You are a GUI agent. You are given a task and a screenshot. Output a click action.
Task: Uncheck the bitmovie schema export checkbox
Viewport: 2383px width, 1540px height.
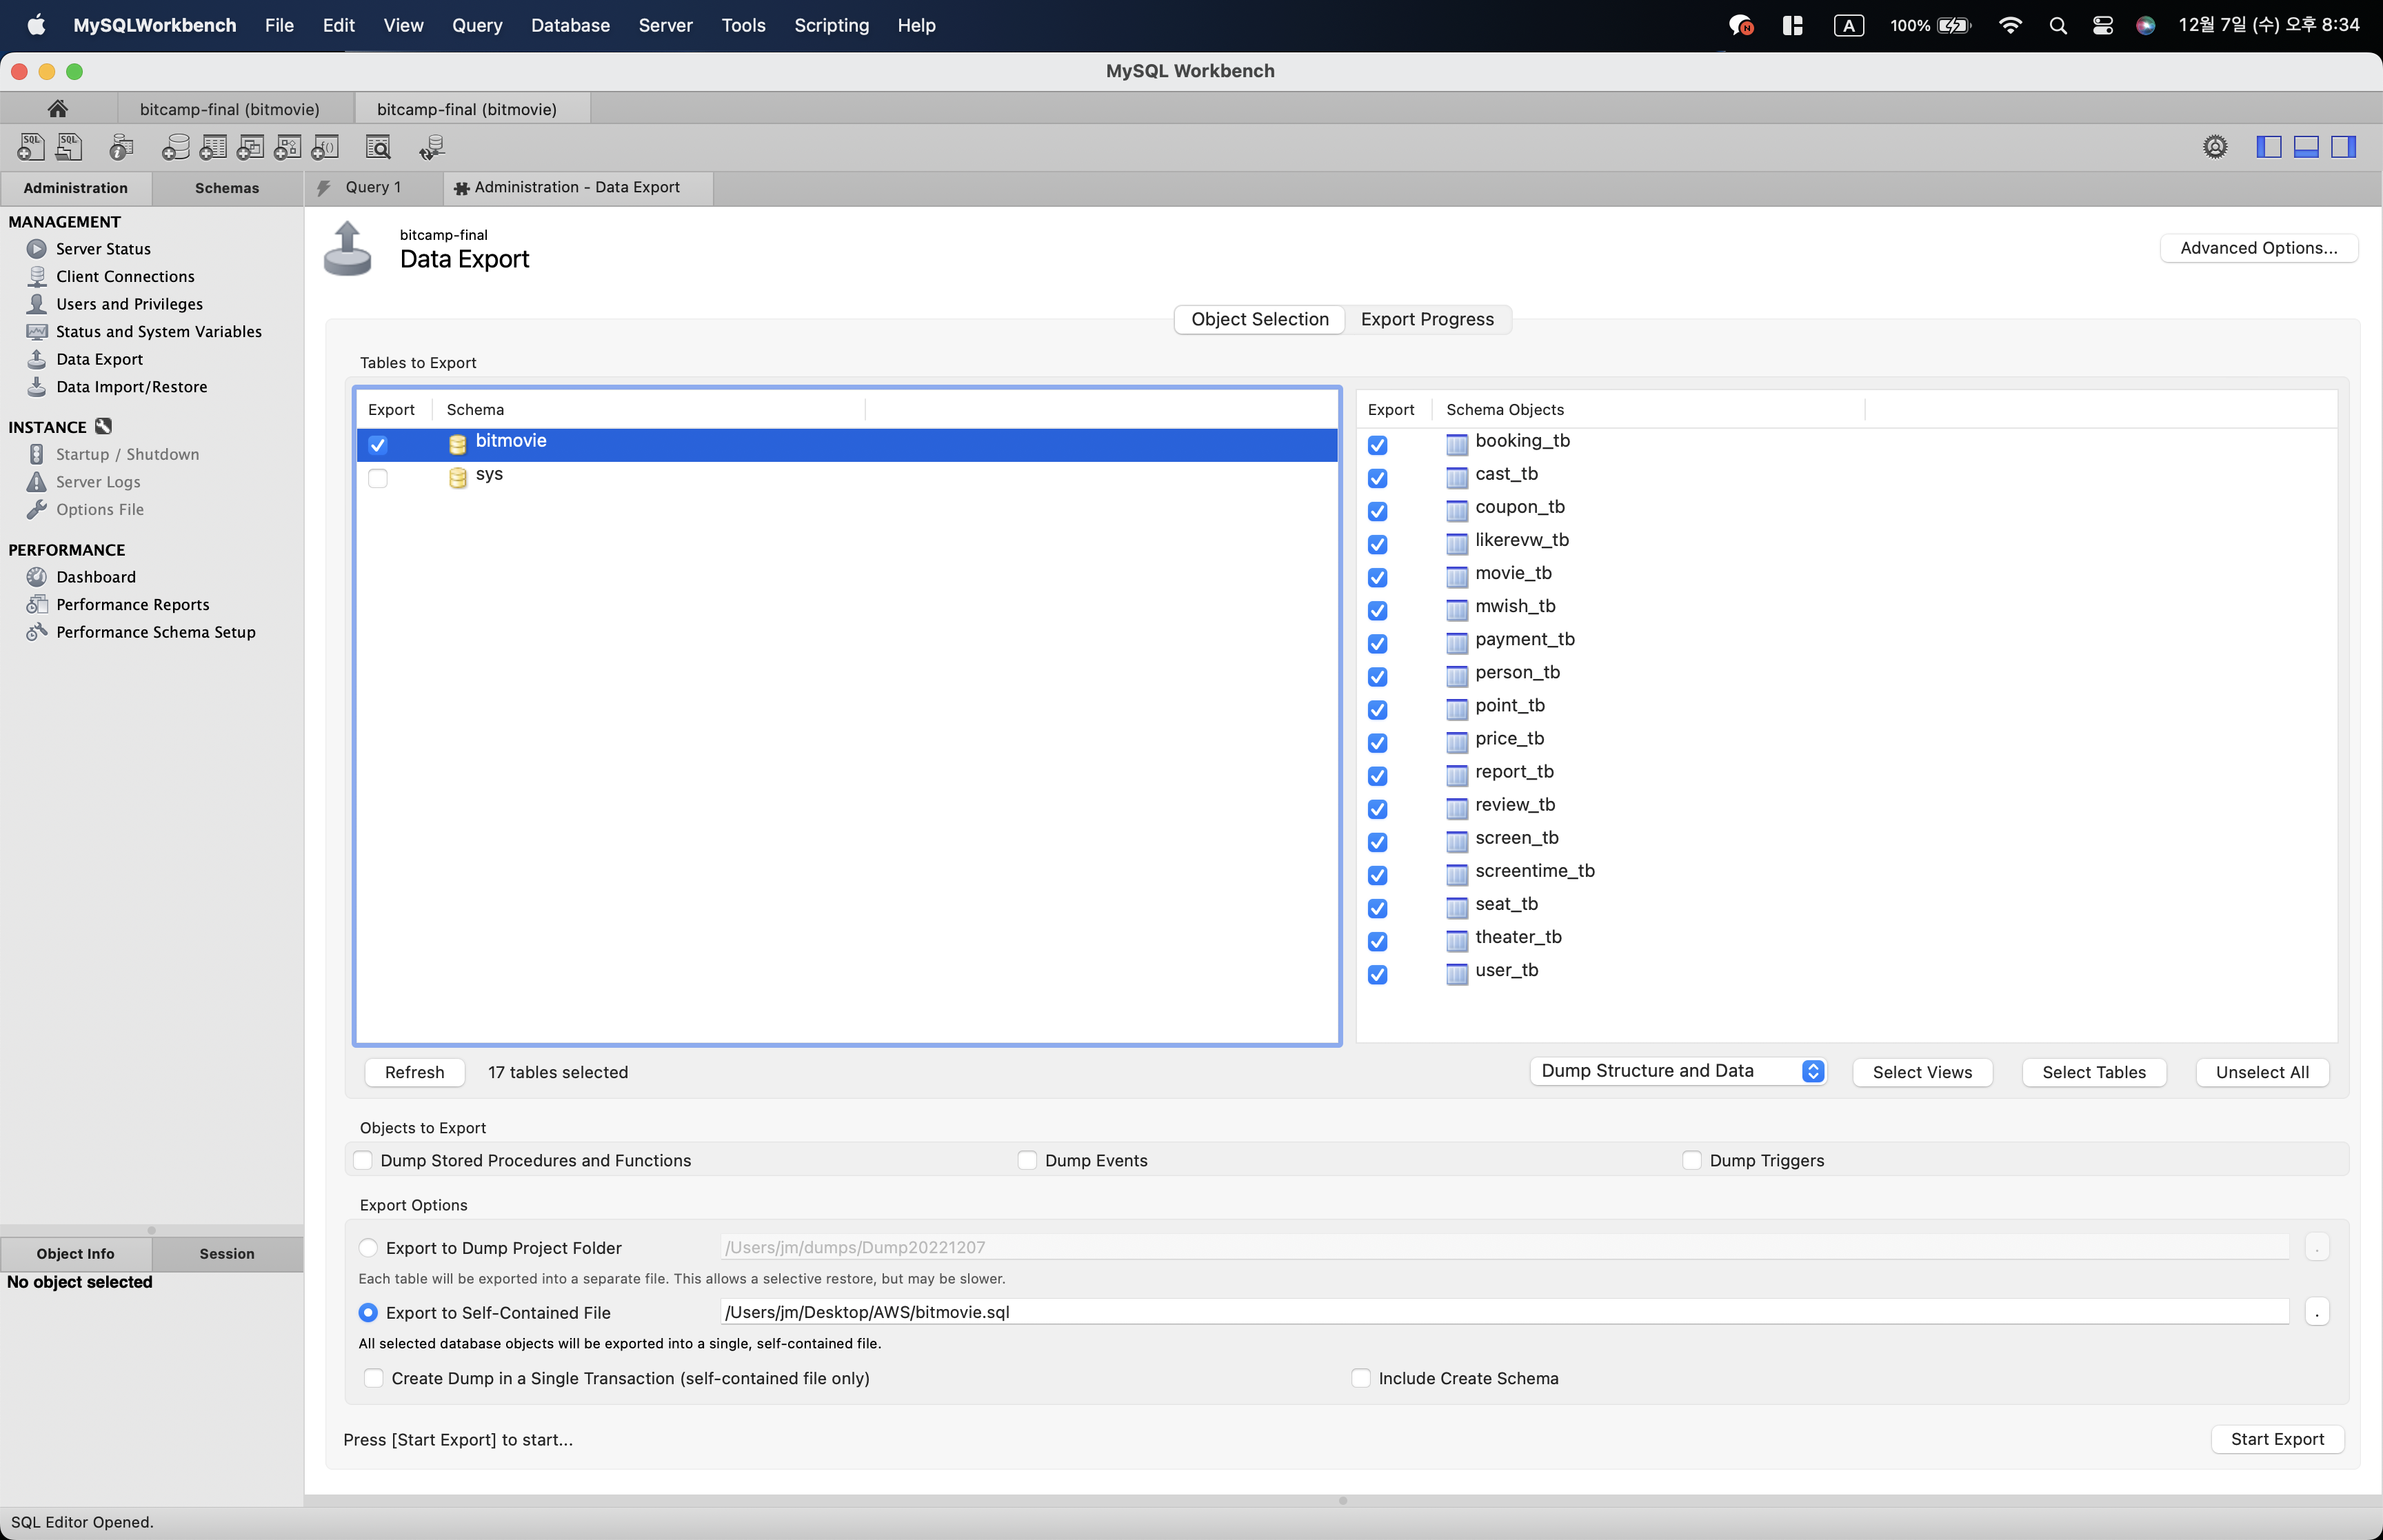pyautogui.click(x=378, y=445)
